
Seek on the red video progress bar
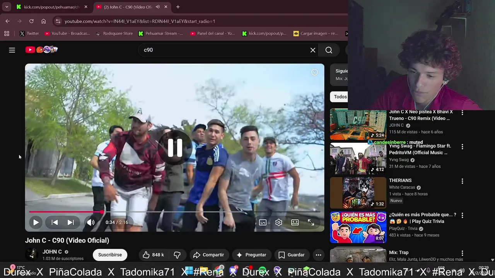coord(174,212)
